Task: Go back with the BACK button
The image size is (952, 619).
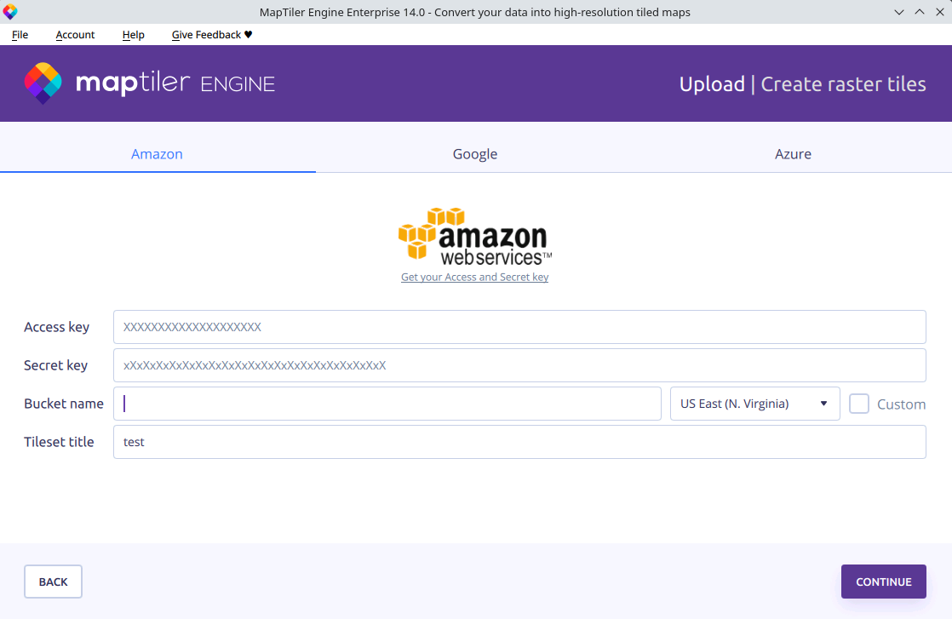Action: click(x=53, y=582)
